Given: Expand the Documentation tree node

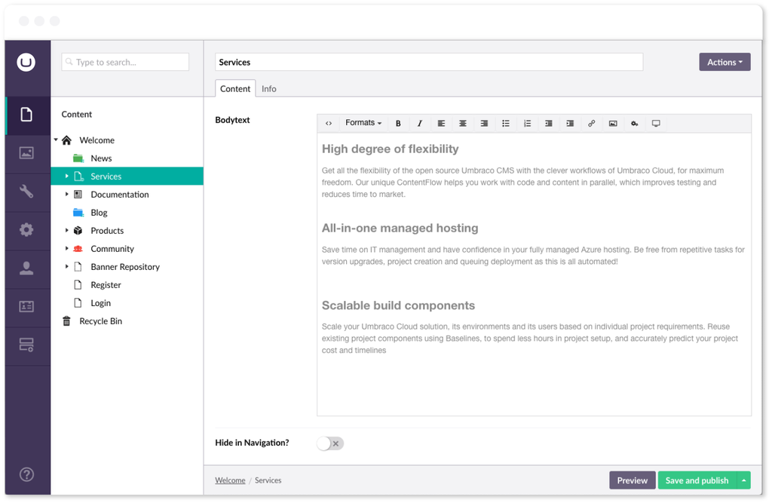Looking at the screenshot, I should 66,195.
